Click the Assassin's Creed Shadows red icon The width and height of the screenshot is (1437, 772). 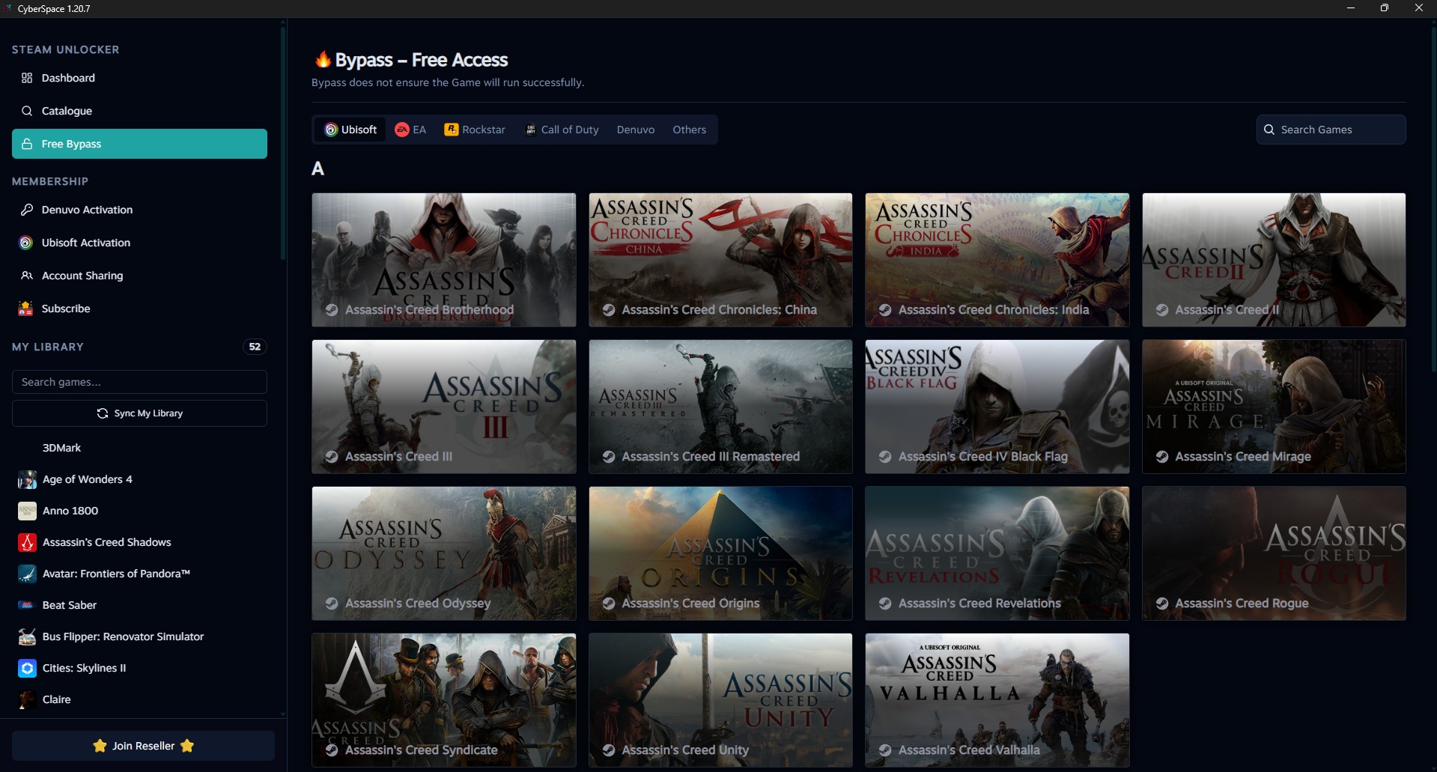point(27,542)
